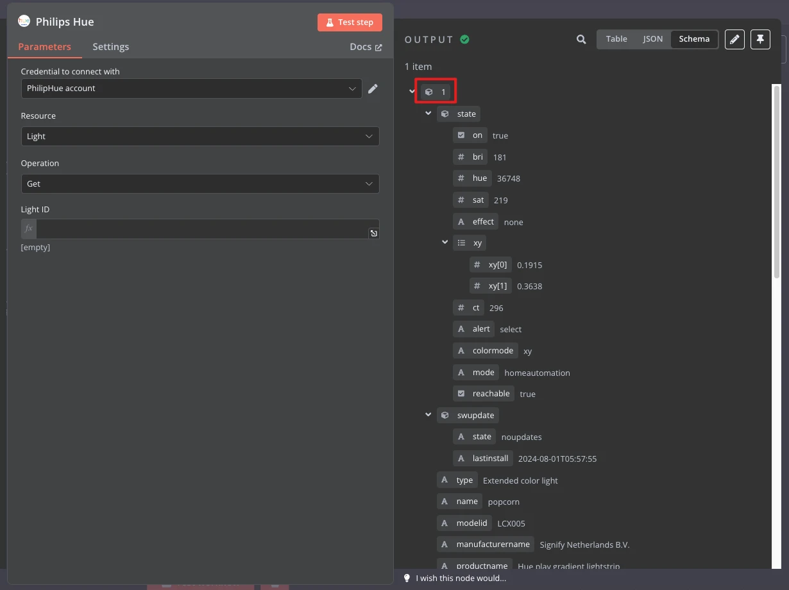
Task: Click the 'on' boolean field pill
Action: [470, 135]
